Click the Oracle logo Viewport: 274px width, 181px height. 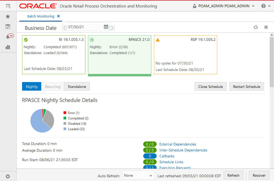click(38, 6)
